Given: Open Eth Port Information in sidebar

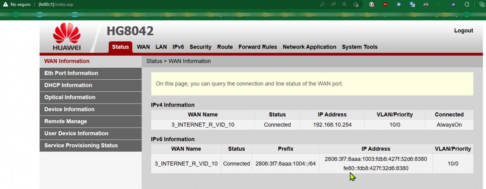Looking at the screenshot, I should click(x=71, y=73).
